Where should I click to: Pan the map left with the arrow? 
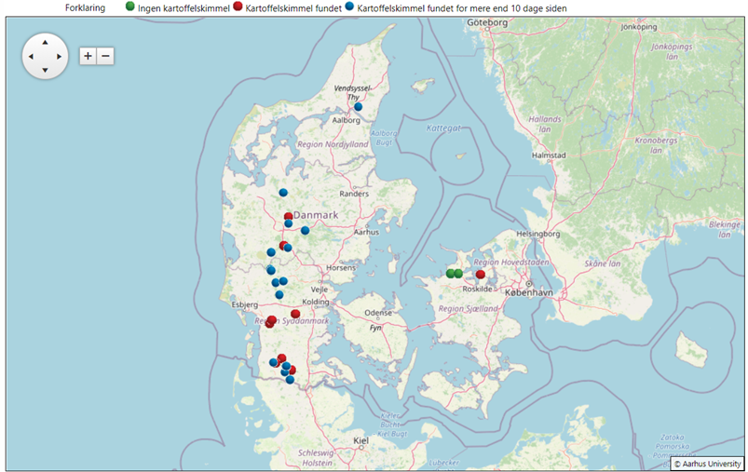tap(30, 57)
